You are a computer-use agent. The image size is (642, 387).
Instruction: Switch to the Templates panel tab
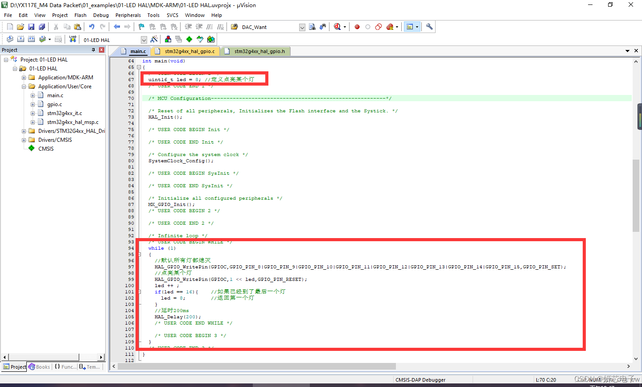tap(90, 367)
